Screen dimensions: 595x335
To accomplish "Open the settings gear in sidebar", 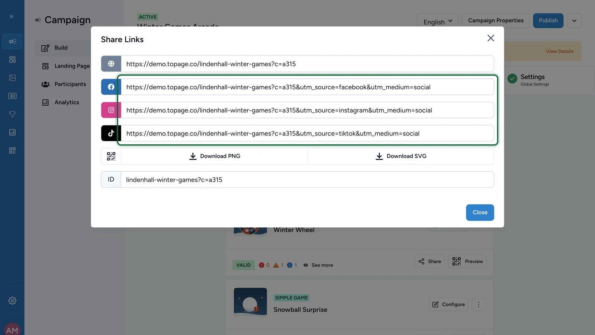I will (12, 301).
